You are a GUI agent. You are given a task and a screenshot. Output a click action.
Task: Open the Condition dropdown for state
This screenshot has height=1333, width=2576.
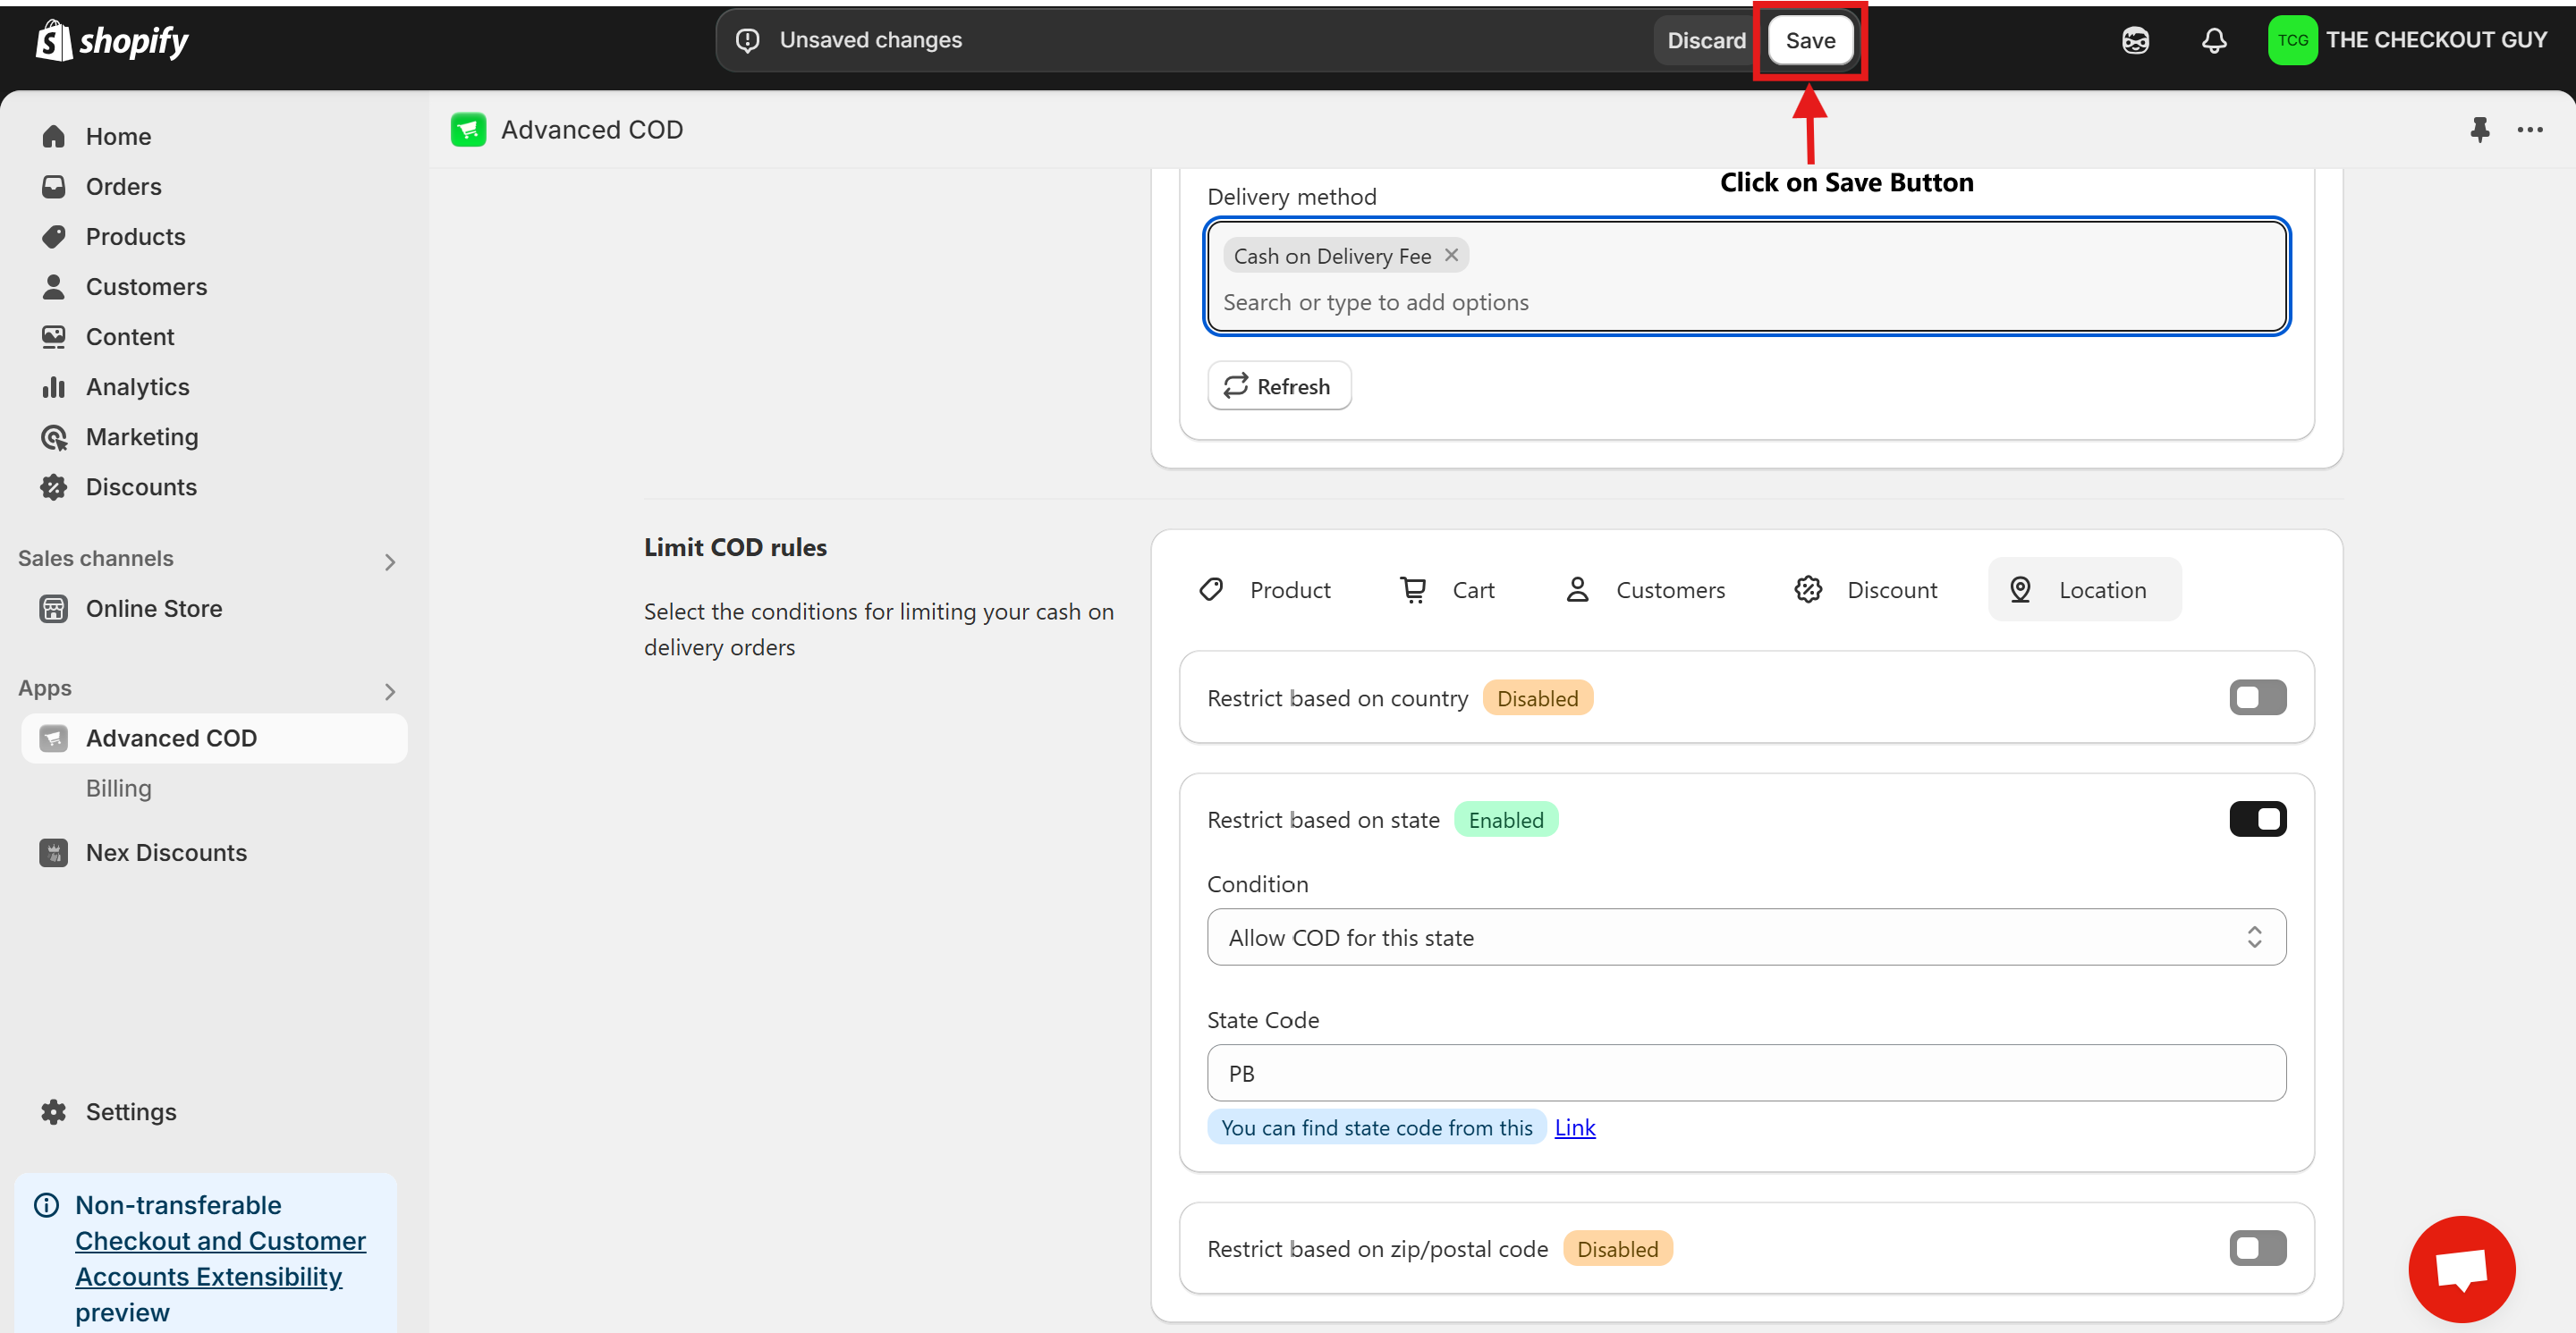click(1745, 937)
